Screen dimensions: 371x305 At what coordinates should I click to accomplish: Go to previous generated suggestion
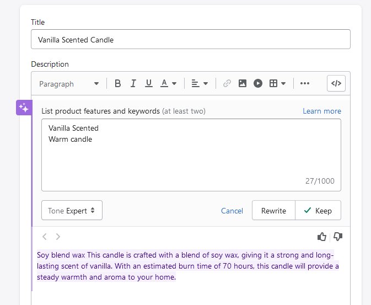point(45,237)
